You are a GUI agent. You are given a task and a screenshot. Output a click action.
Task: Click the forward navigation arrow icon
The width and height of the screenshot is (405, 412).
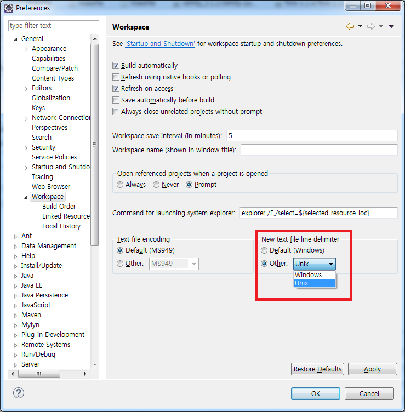[x=371, y=26]
